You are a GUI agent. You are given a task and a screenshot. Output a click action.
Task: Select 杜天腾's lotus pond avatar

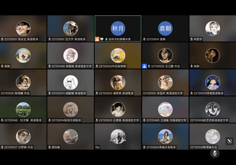pos(23,109)
